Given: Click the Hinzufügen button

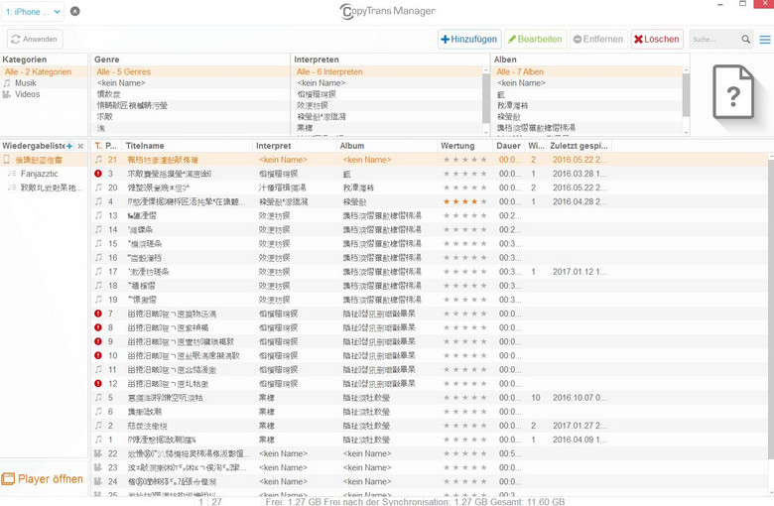Looking at the screenshot, I should coord(469,39).
